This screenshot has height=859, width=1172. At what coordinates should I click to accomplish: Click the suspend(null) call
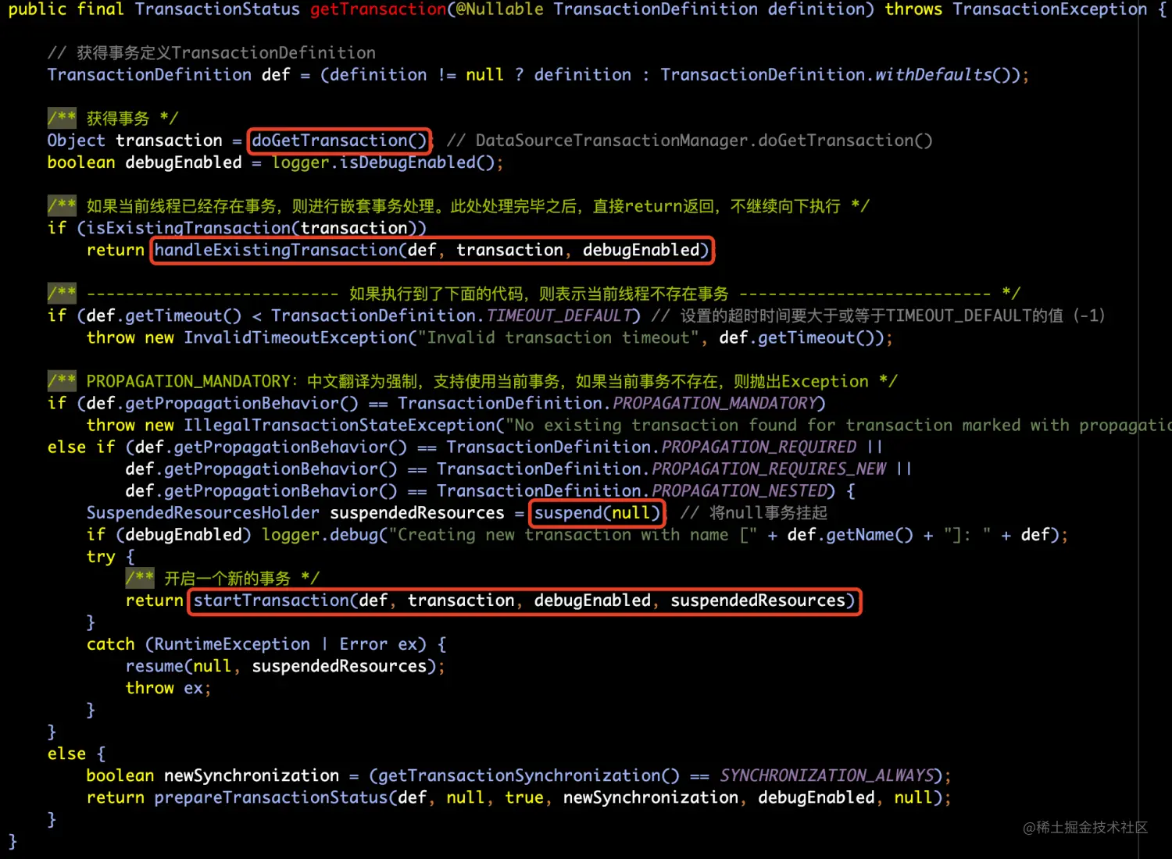(x=597, y=513)
